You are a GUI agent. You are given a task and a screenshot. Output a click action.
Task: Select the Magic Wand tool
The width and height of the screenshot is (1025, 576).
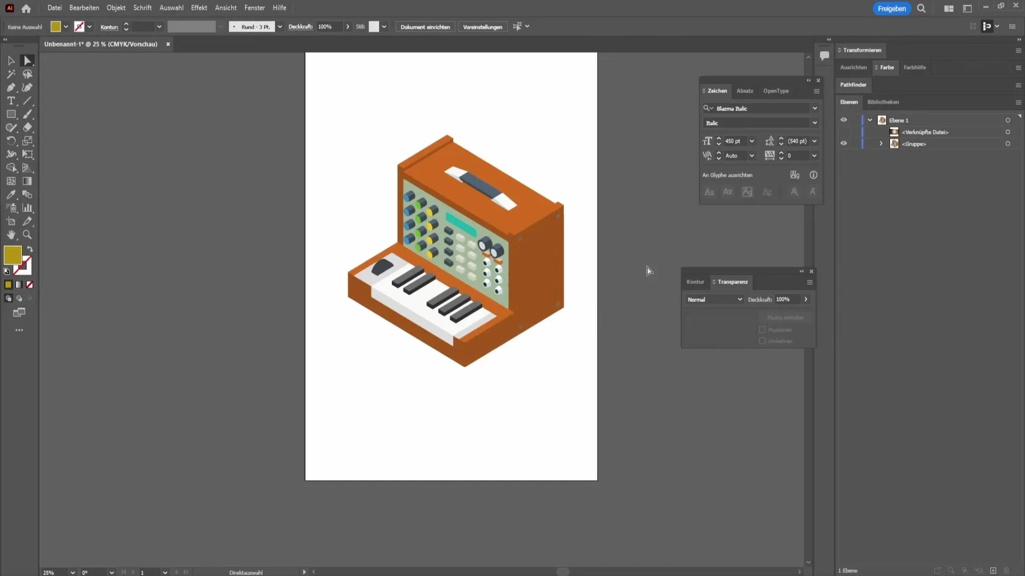[x=11, y=74]
